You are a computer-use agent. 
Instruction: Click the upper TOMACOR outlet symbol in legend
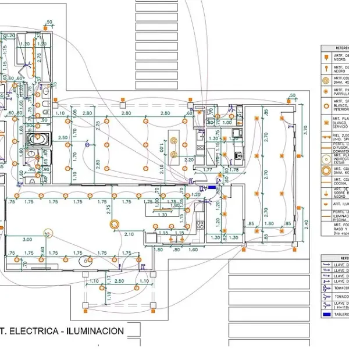click(x=326, y=289)
